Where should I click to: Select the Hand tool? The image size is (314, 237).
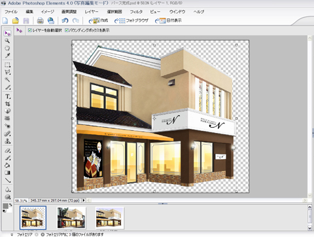pos(7,48)
